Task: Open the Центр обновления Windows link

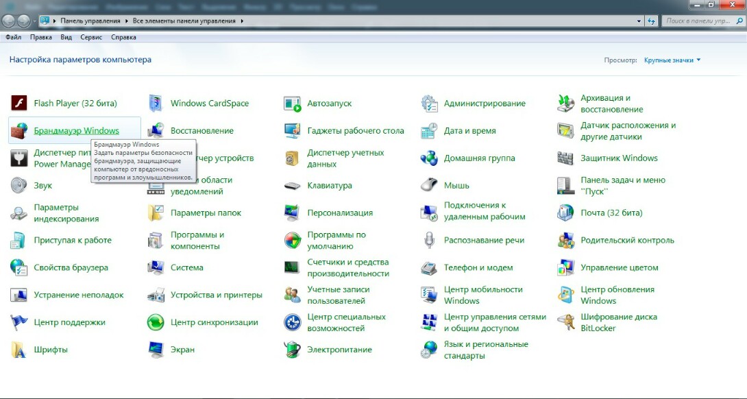Action: (617, 295)
